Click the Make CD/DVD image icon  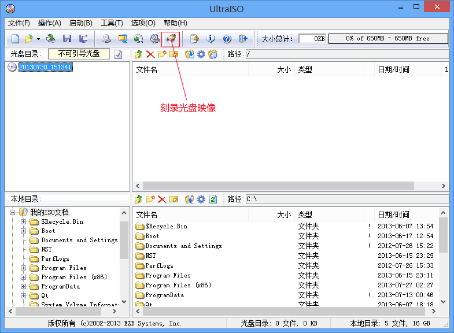point(106,39)
